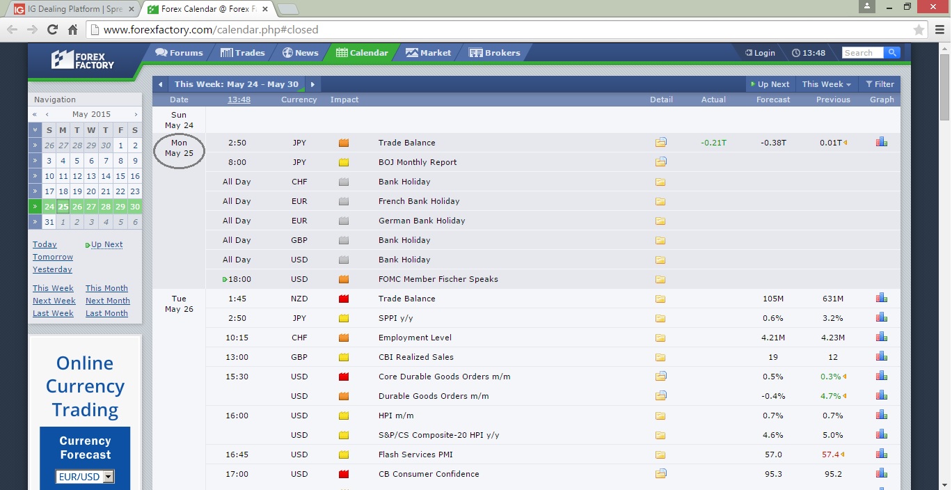This screenshot has width=952, height=490.
Task: Select May 26 in mini calendar
Action: (77, 207)
